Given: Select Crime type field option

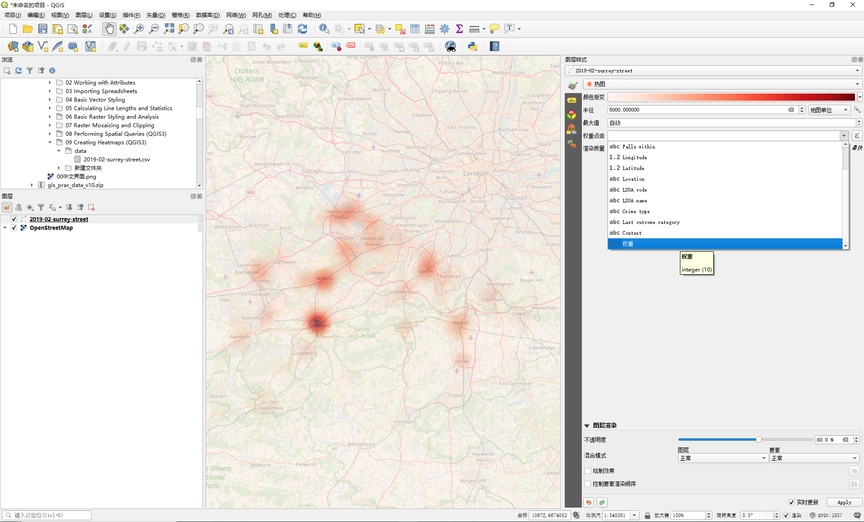Looking at the screenshot, I should (x=636, y=211).
